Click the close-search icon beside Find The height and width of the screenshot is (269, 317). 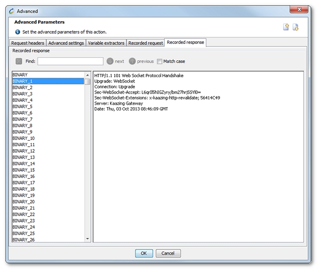pos(19,61)
